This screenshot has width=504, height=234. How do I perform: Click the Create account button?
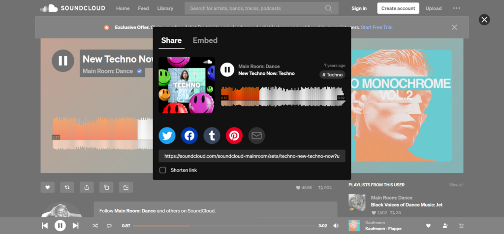398,8
